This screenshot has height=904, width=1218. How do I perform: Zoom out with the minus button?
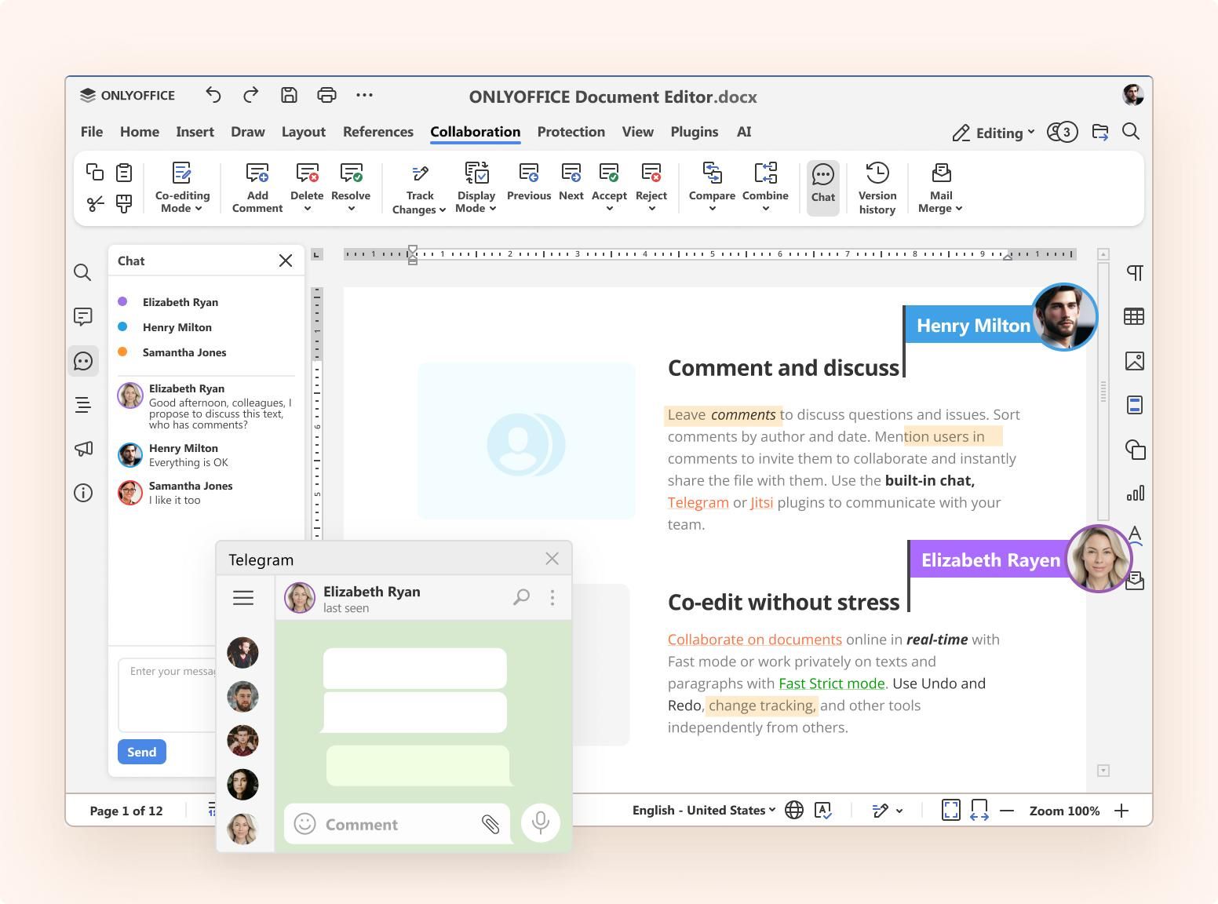pyautogui.click(x=1008, y=811)
